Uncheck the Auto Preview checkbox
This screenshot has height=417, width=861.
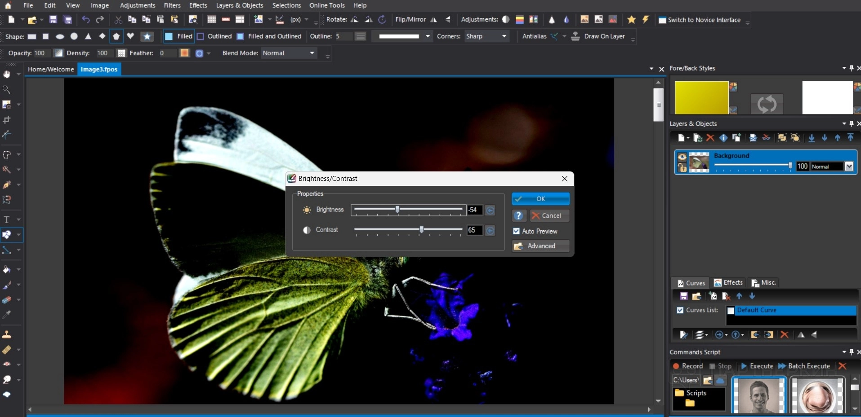click(x=516, y=231)
